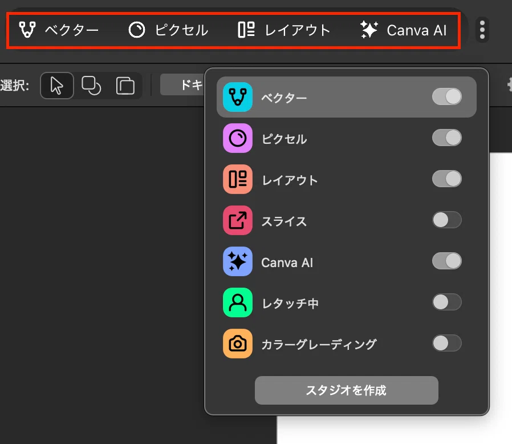Click the red スライス export icon

(x=238, y=220)
